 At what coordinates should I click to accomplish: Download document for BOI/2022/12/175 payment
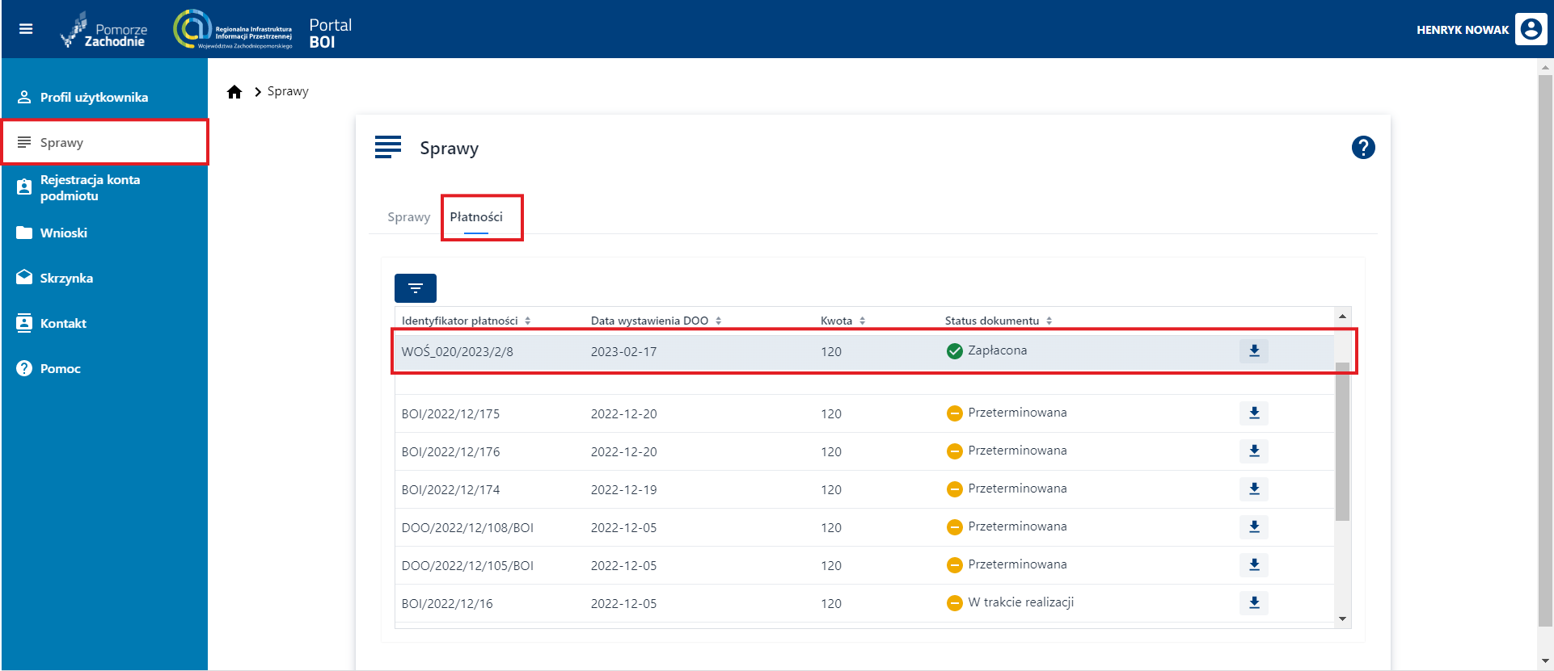tap(1253, 413)
